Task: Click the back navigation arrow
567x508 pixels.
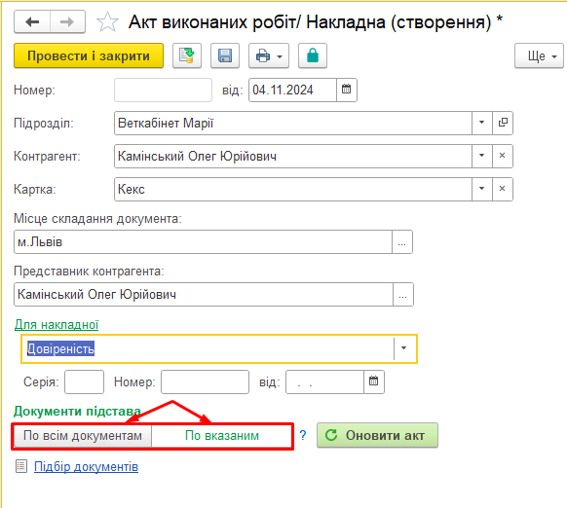Action: (x=32, y=22)
